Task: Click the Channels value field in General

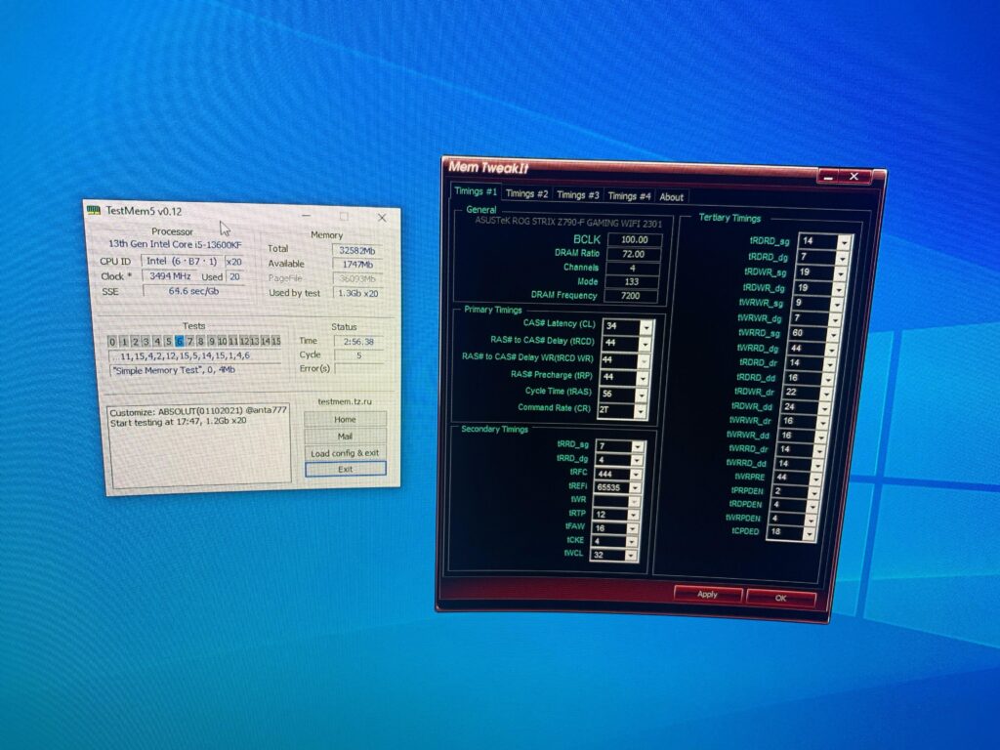Action: click(632, 268)
